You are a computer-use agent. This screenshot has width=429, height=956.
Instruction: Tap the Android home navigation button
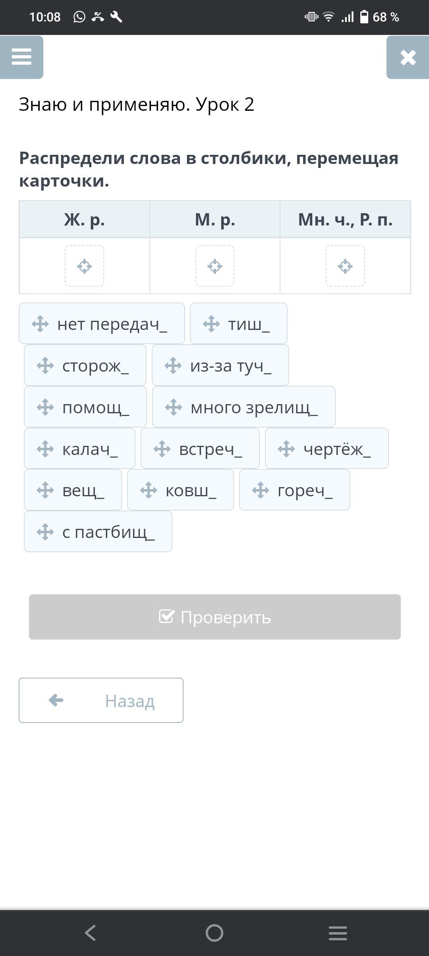(x=214, y=933)
